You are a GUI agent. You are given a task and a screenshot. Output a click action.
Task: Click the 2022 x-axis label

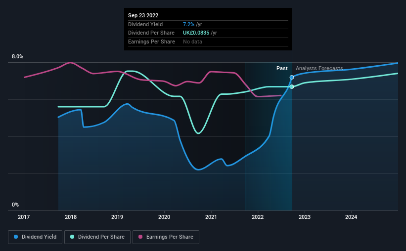258,217
